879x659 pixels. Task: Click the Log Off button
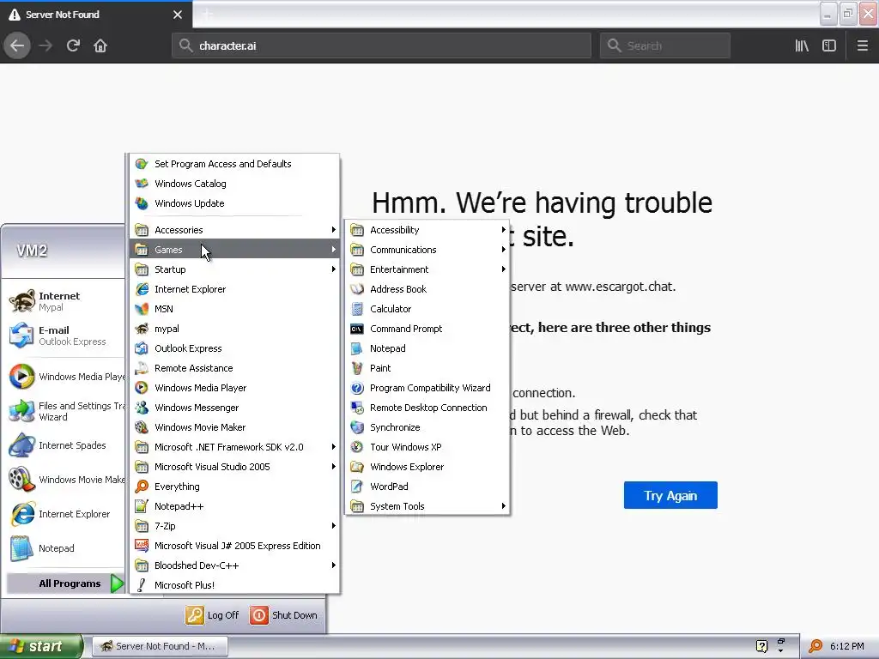213,615
